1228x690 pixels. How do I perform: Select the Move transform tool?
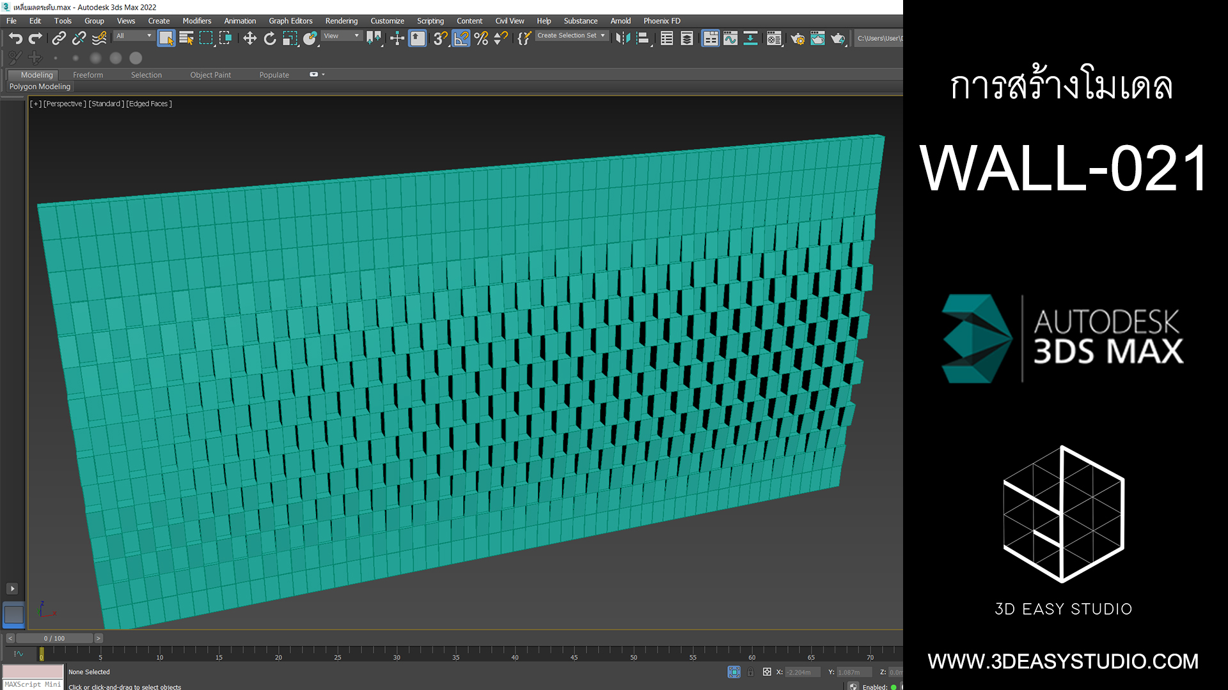tap(249, 38)
